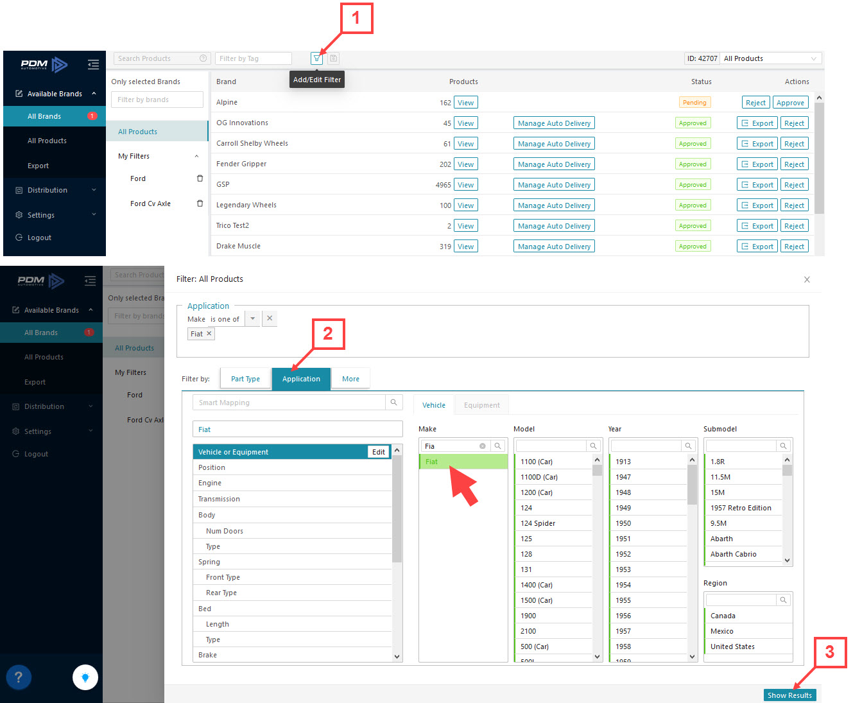The width and height of the screenshot is (853, 703).
Task: Select year 1957 in the Year list
Action: [x=649, y=631]
